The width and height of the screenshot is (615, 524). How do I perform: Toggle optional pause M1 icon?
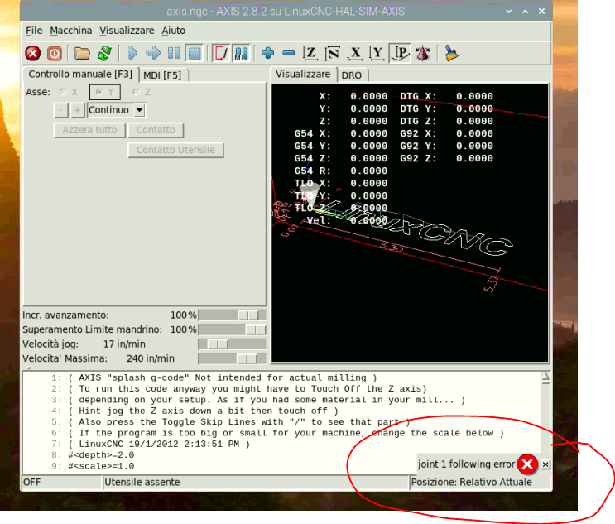(x=242, y=53)
